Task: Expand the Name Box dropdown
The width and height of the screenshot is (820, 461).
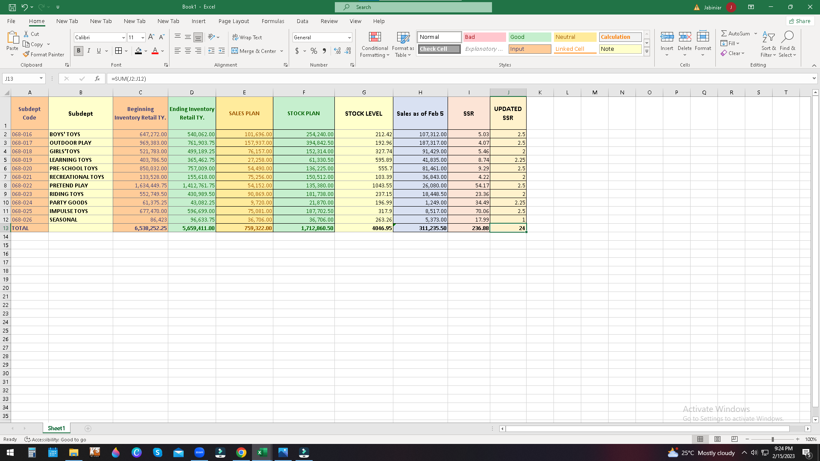Action: (x=41, y=79)
